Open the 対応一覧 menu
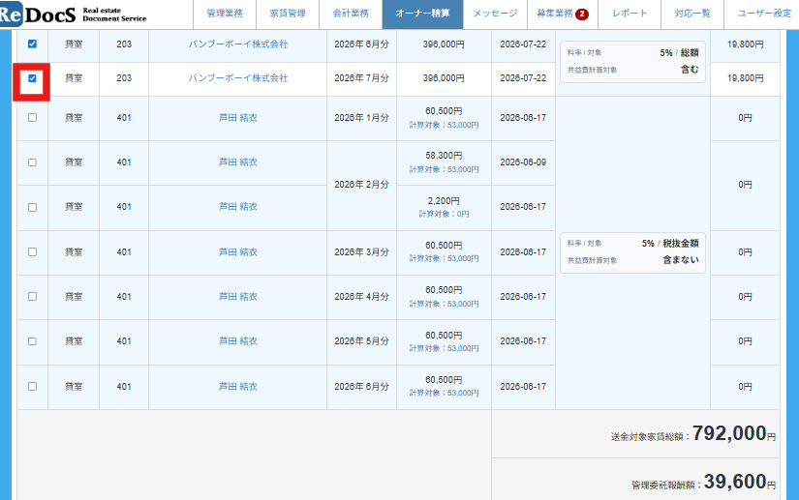Screen dimensions: 799x500 coord(692,14)
